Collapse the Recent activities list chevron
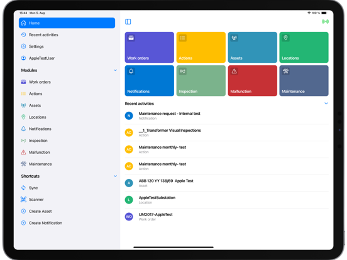 [326, 104]
